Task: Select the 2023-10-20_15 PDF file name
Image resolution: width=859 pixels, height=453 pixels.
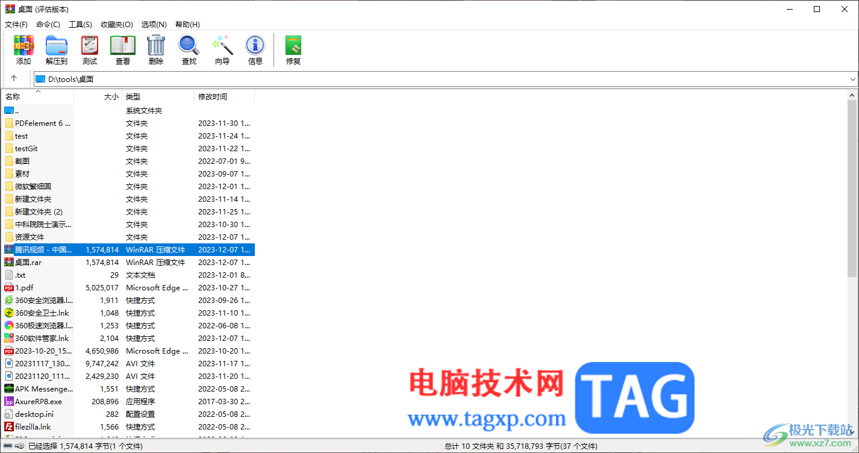Action: click(x=43, y=351)
